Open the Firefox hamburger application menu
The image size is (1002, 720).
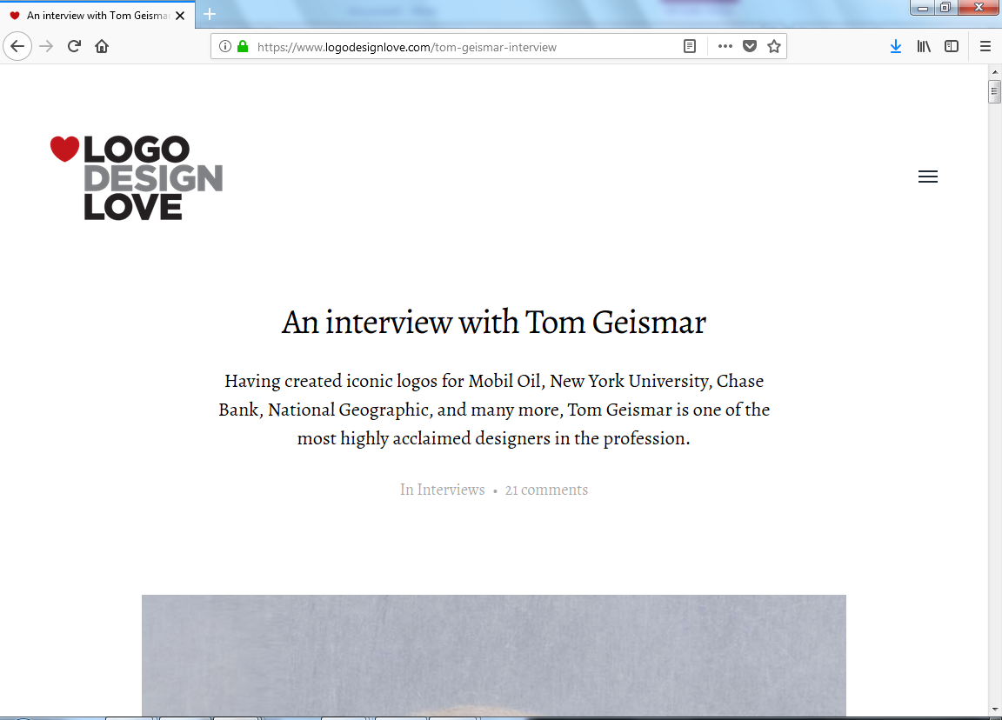(985, 47)
